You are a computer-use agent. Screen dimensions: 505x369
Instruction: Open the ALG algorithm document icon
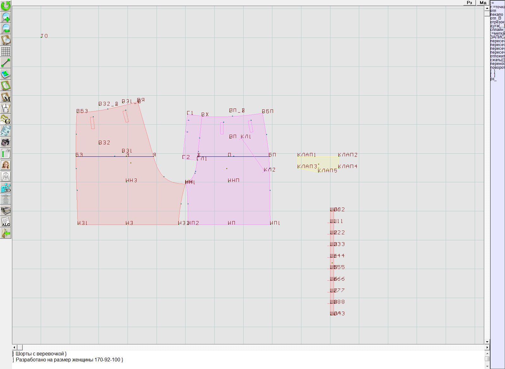(6, 222)
